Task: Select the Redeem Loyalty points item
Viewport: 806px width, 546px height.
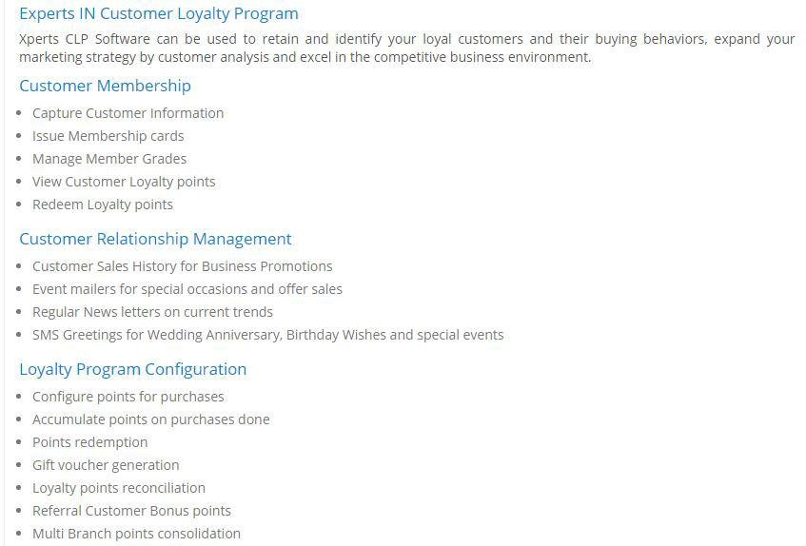Action: pyautogui.click(x=103, y=205)
